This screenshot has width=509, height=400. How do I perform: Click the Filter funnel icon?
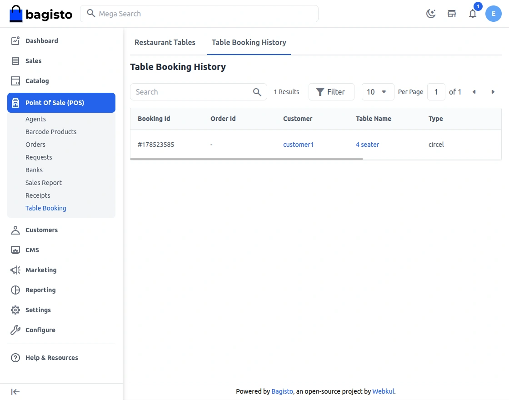point(320,92)
